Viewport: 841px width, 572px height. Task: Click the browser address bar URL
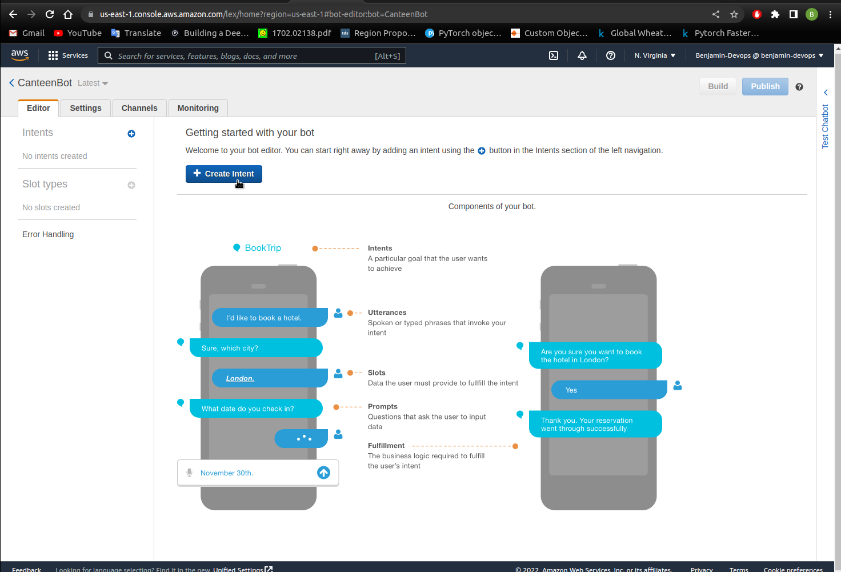coord(263,14)
